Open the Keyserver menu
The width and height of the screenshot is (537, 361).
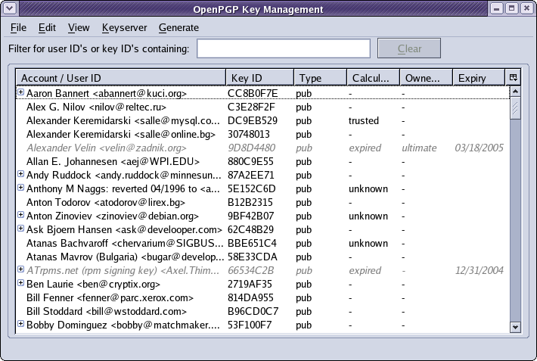(x=124, y=27)
